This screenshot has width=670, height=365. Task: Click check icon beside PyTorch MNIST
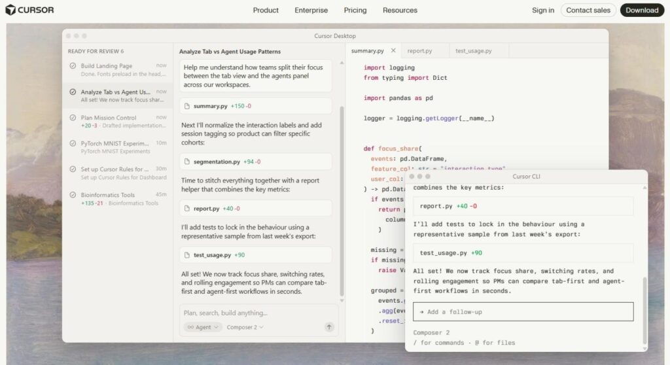coord(73,143)
